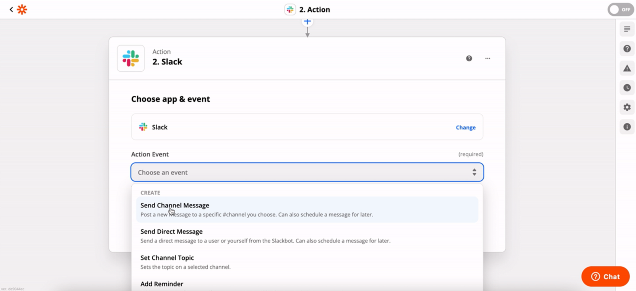Image resolution: width=636 pixels, height=291 pixels.
Task: Change the selected Slack app
Action: tap(466, 128)
